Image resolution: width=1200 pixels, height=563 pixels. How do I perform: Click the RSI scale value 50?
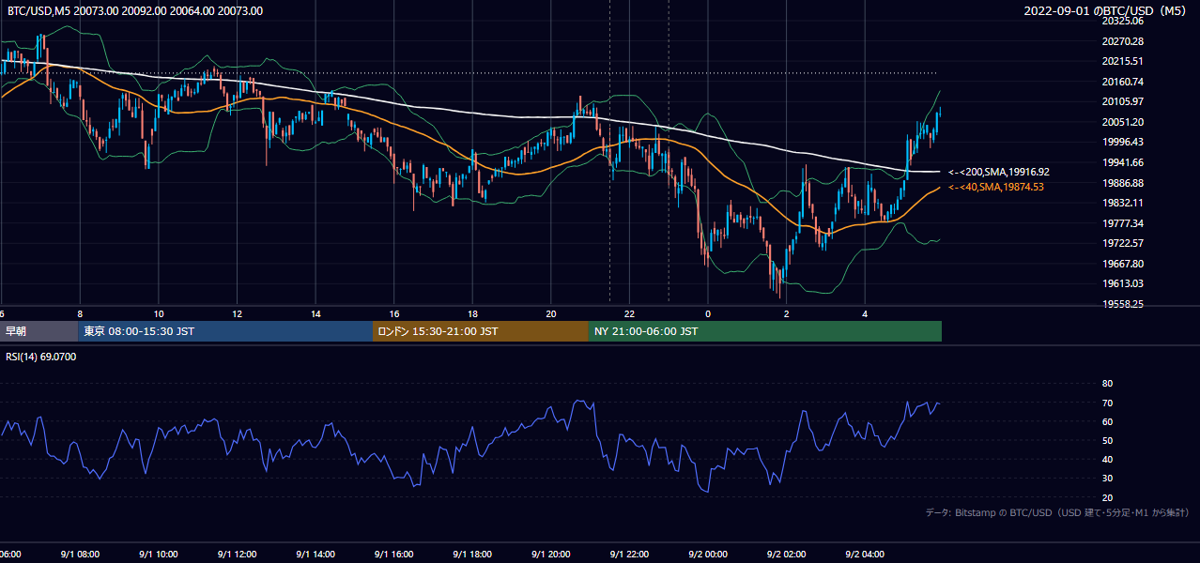(x=1107, y=441)
